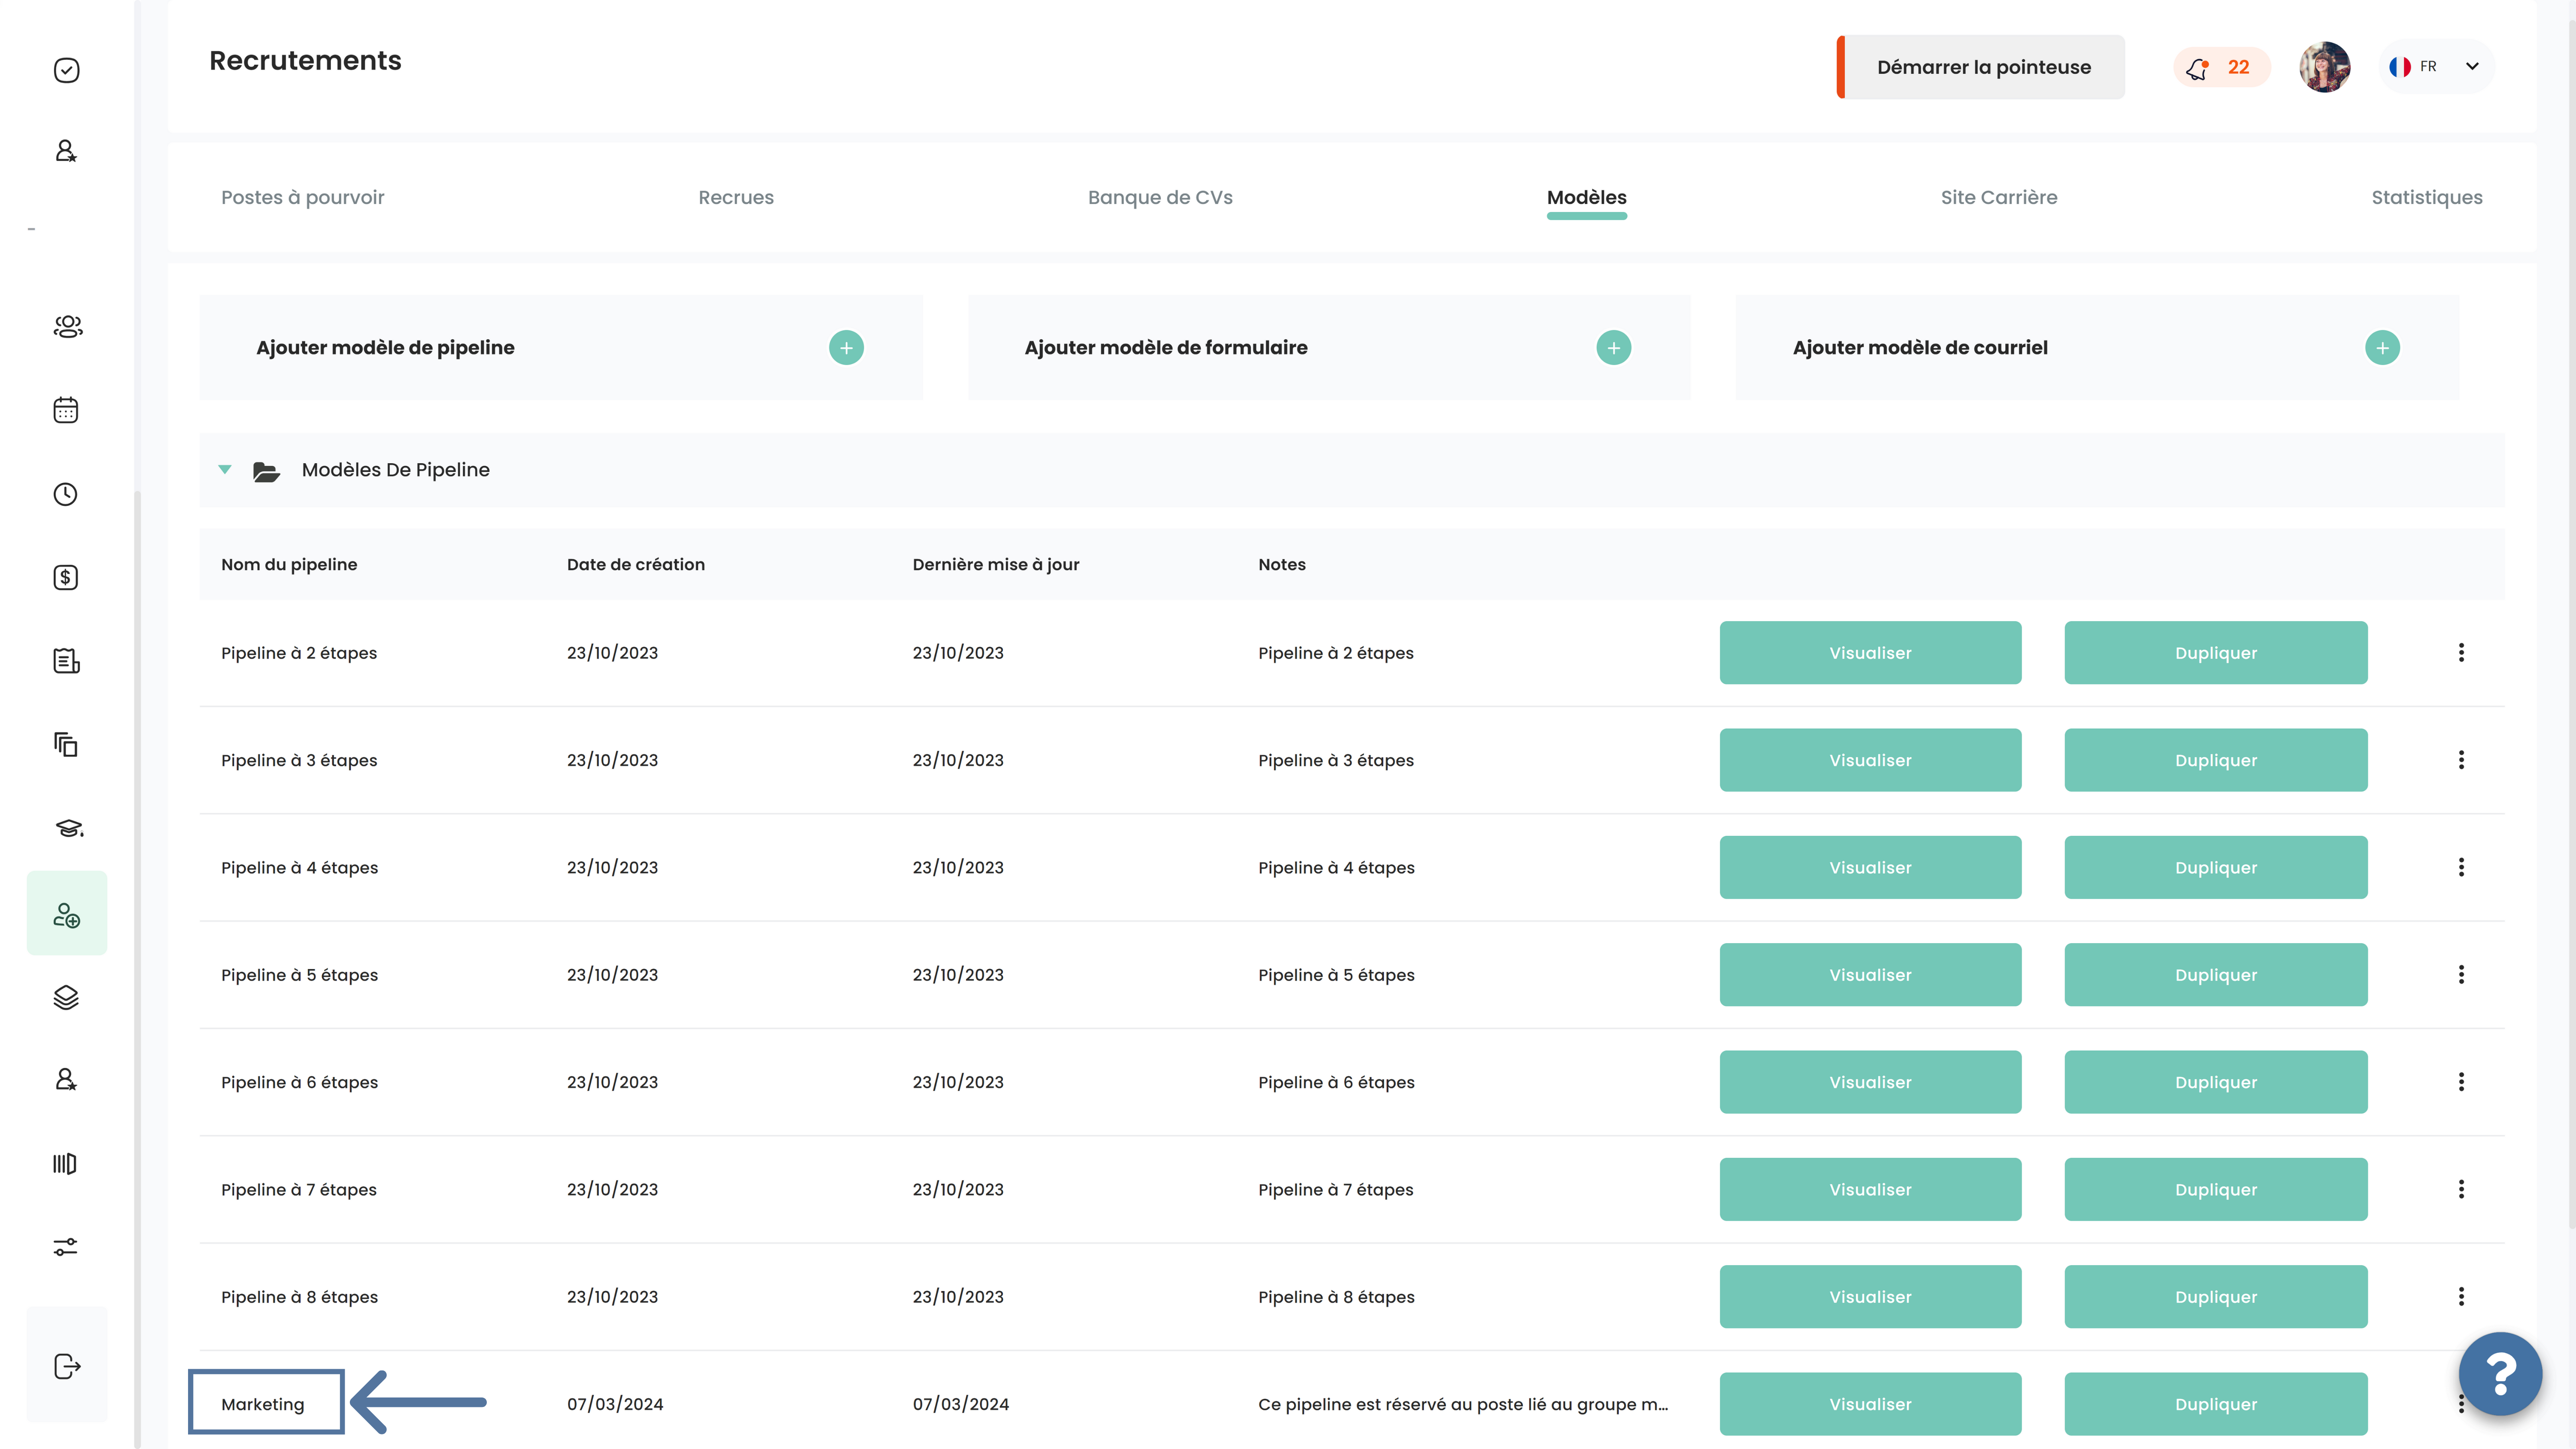The height and width of the screenshot is (1449, 2576).
Task: Visualiser the Pipeline à 3 étapes
Action: [1870, 760]
